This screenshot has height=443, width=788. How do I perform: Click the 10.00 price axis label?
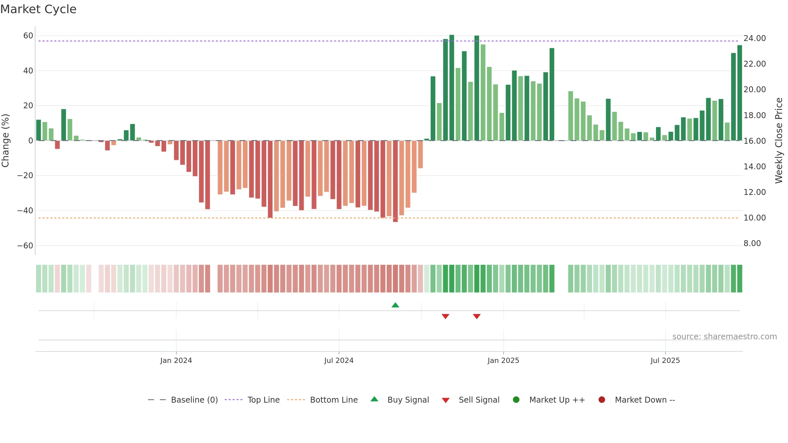click(x=755, y=218)
